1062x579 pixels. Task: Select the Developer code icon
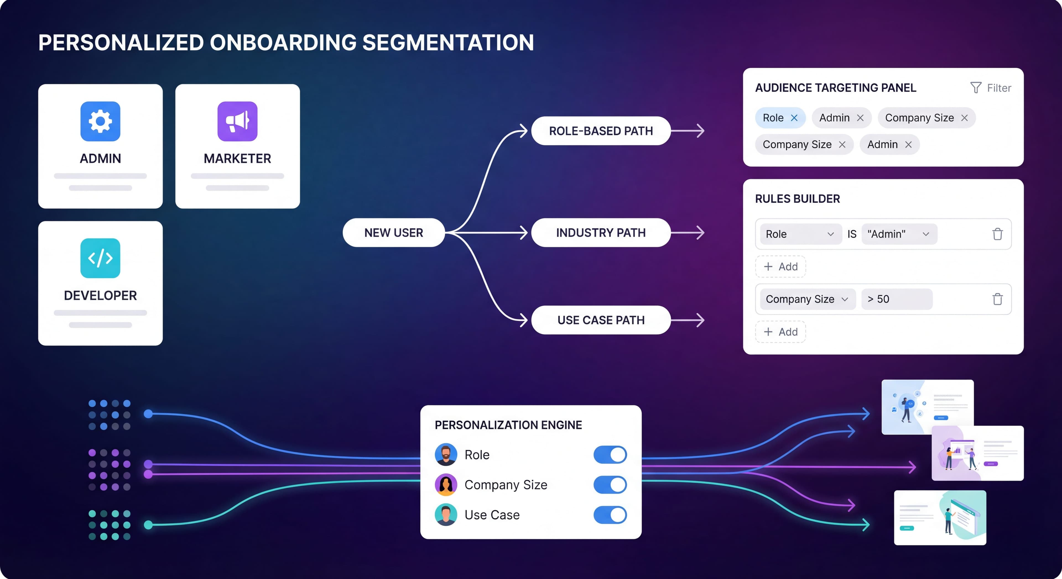pyautogui.click(x=100, y=258)
